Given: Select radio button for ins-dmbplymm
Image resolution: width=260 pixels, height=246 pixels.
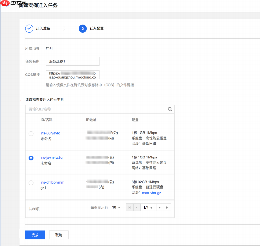Looking at the screenshot, I should click(31, 183).
